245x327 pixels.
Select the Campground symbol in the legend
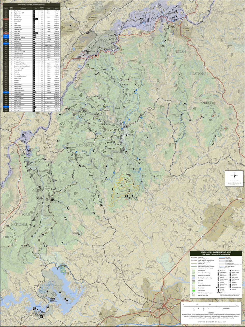(218, 272)
